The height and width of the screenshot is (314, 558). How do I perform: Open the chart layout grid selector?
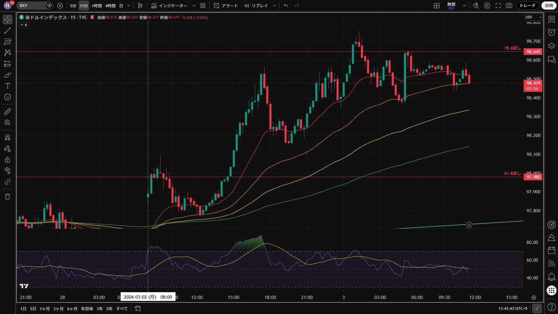pyautogui.click(x=437, y=6)
